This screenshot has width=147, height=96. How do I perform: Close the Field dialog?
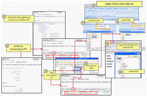coord(140,54)
